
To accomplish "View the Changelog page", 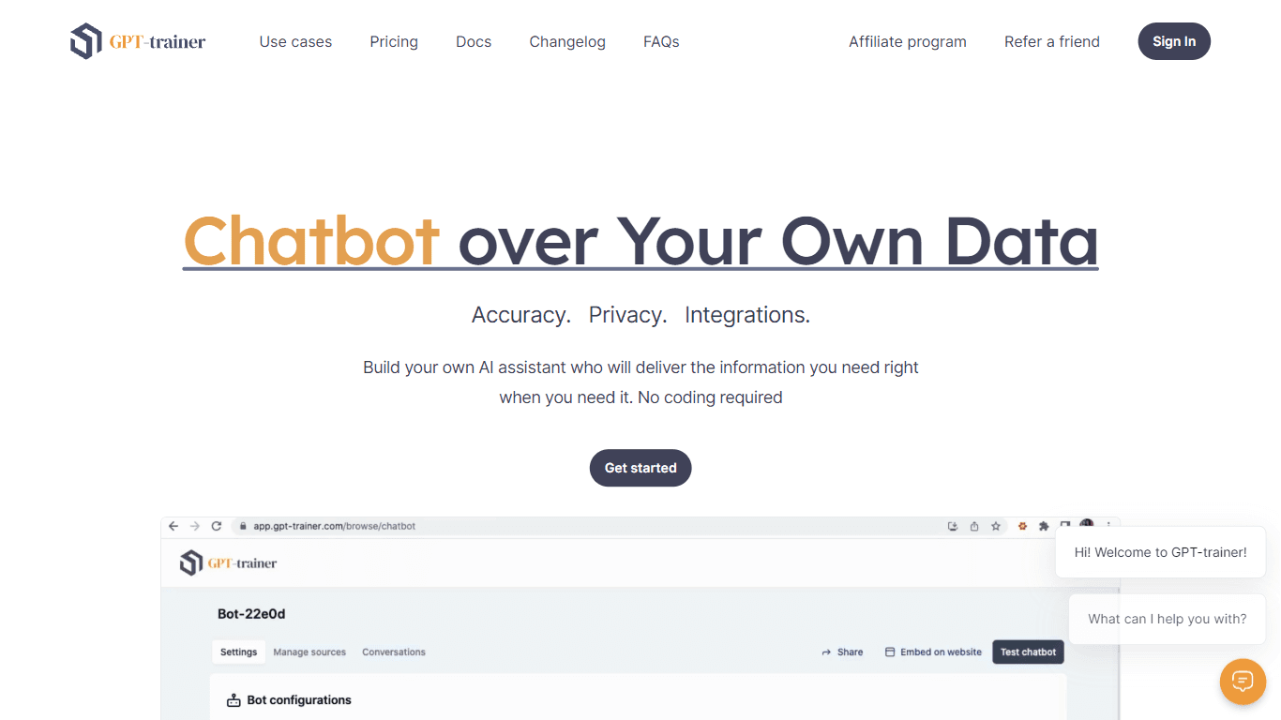I will (567, 41).
